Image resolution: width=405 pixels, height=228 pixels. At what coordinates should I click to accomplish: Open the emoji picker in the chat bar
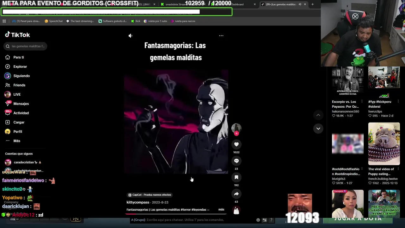pyautogui.click(x=258, y=220)
